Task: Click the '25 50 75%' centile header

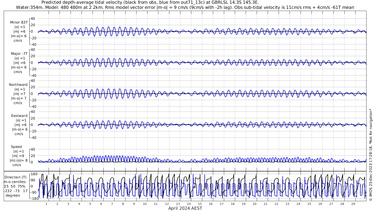Action: (x=15, y=186)
